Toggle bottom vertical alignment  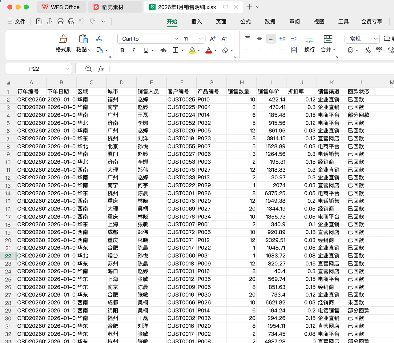[x=271, y=38]
